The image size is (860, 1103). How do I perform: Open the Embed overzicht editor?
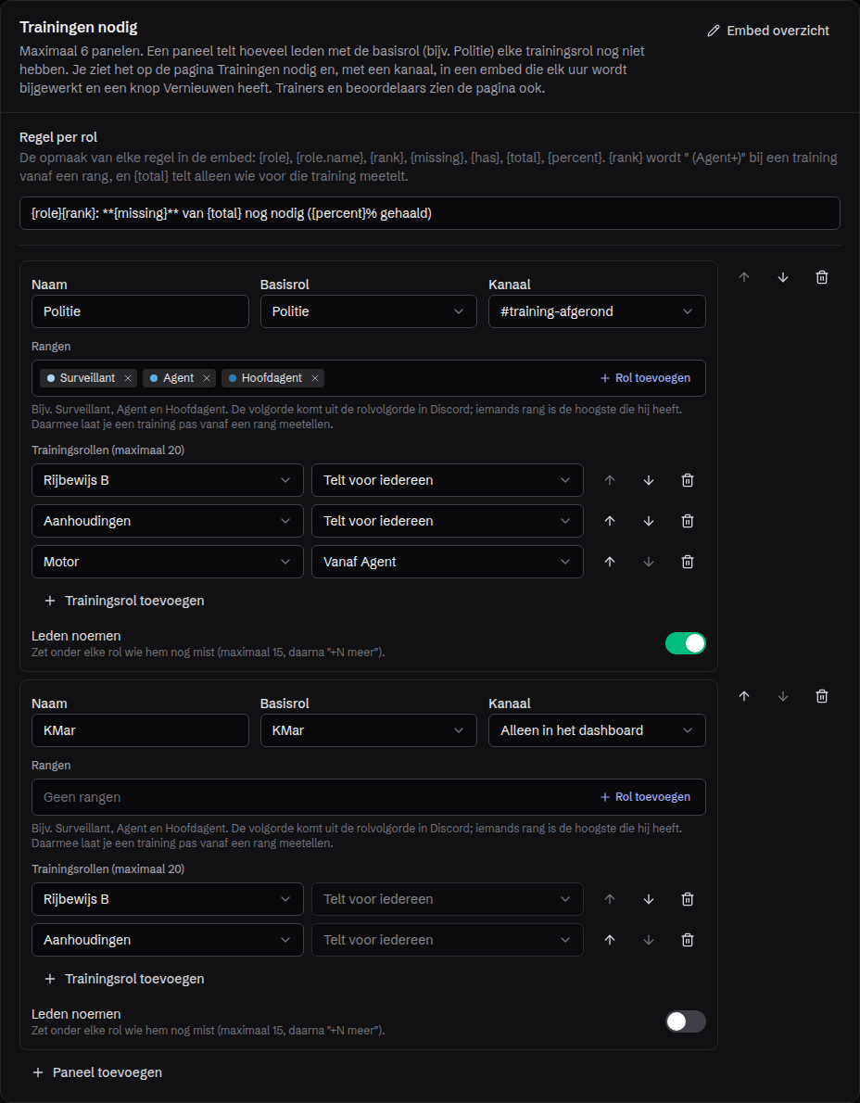pyautogui.click(x=768, y=31)
